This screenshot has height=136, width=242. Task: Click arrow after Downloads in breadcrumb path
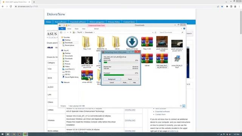94,32
